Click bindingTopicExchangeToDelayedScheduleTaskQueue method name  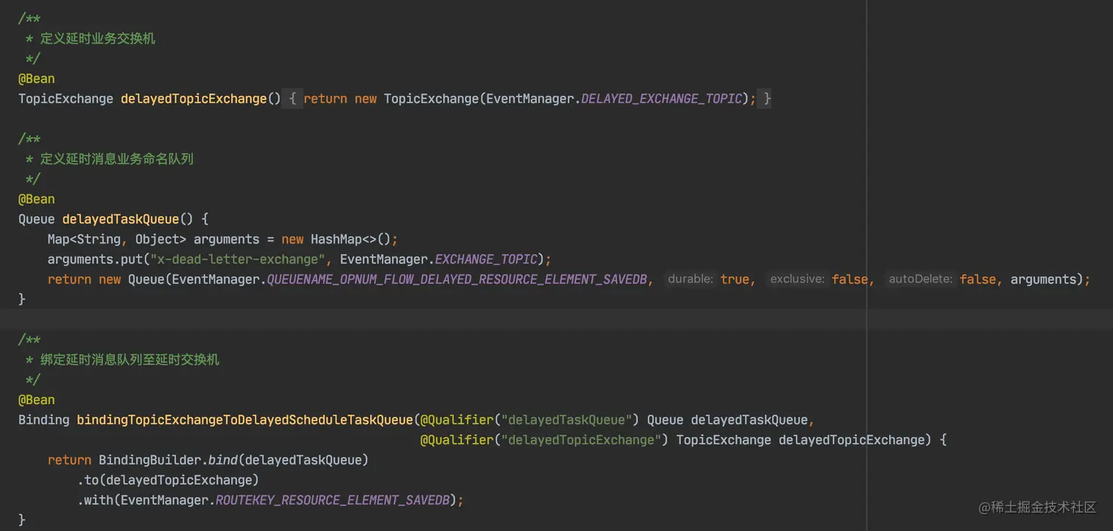pos(245,420)
